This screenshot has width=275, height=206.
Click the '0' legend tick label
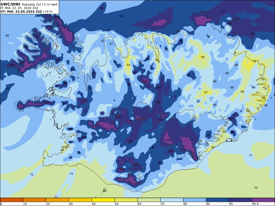[x=1, y=204]
